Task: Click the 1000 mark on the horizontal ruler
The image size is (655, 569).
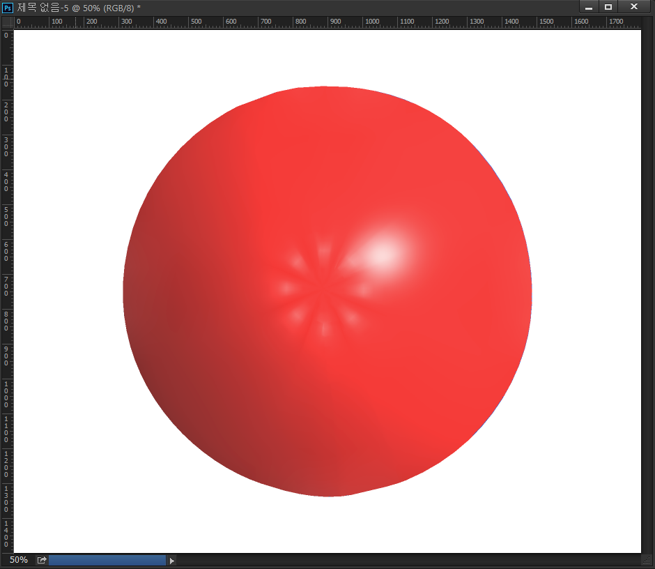Action: 371,22
